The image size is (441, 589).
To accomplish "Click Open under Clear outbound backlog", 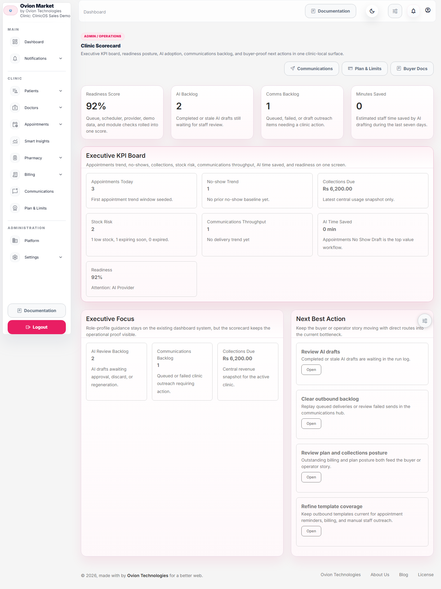I will (x=311, y=424).
